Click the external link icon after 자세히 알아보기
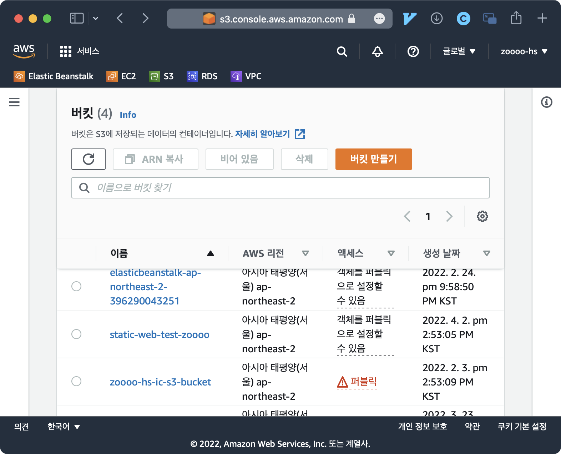561x454 pixels. pyautogui.click(x=300, y=134)
